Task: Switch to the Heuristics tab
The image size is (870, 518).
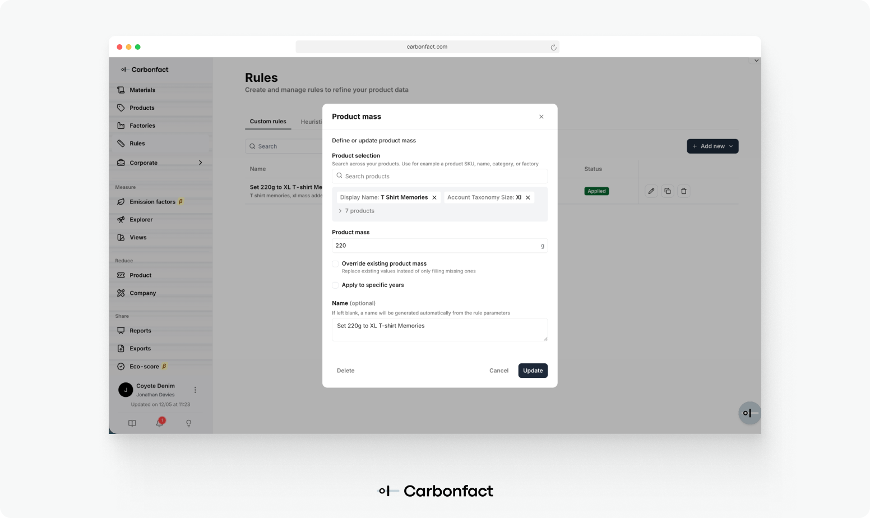Action: [x=311, y=122]
